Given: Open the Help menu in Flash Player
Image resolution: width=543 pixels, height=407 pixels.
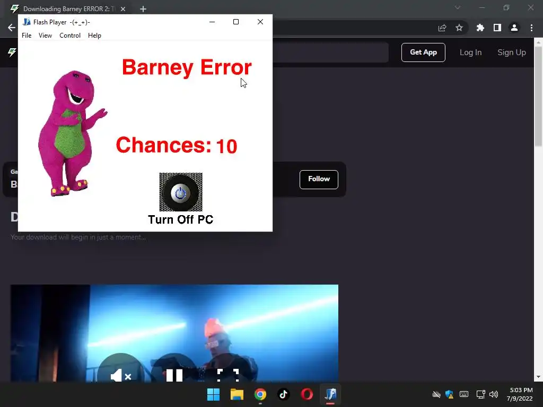Looking at the screenshot, I should click(x=94, y=36).
